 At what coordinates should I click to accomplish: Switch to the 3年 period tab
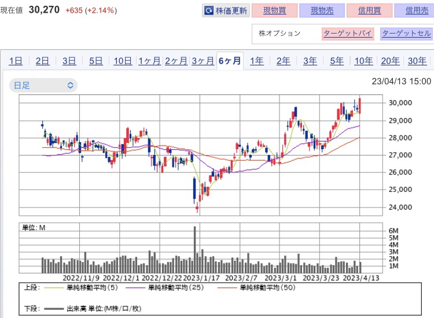click(x=310, y=61)
